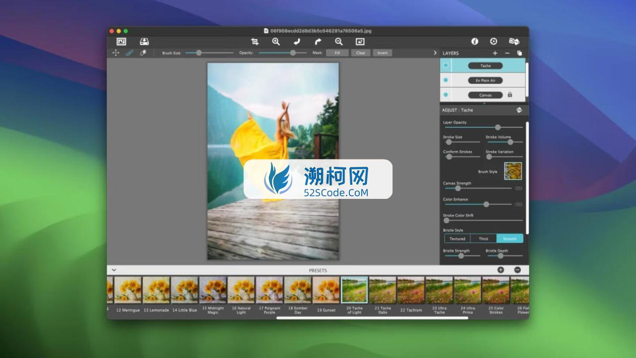Select preset 16 Natural Light thumbnail
Screen dimensions: 636x358
[x=241, y=290]
